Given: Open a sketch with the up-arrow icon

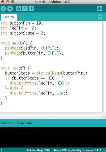Looking at the screenshot, I should [25, 9].
